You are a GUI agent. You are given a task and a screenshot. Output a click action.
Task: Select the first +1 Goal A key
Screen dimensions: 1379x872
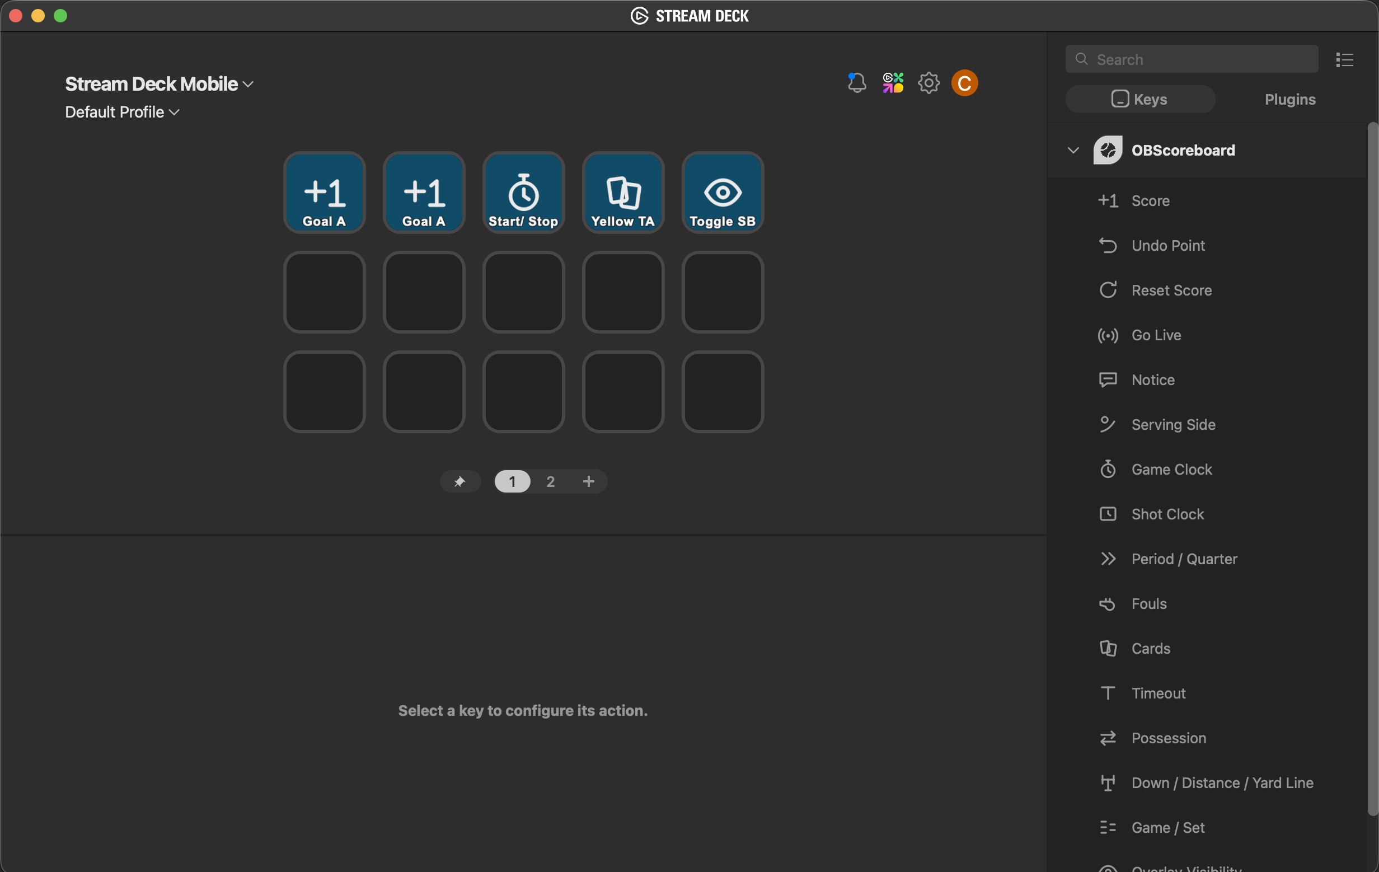(x=324, y=193)
